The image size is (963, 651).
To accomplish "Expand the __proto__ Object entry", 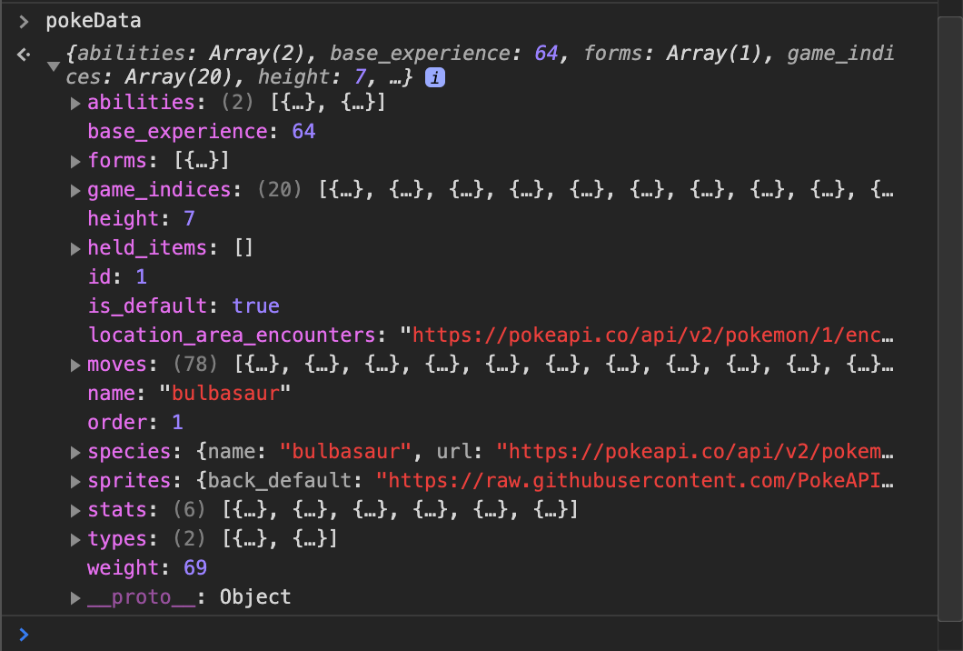I will (75, 597).
